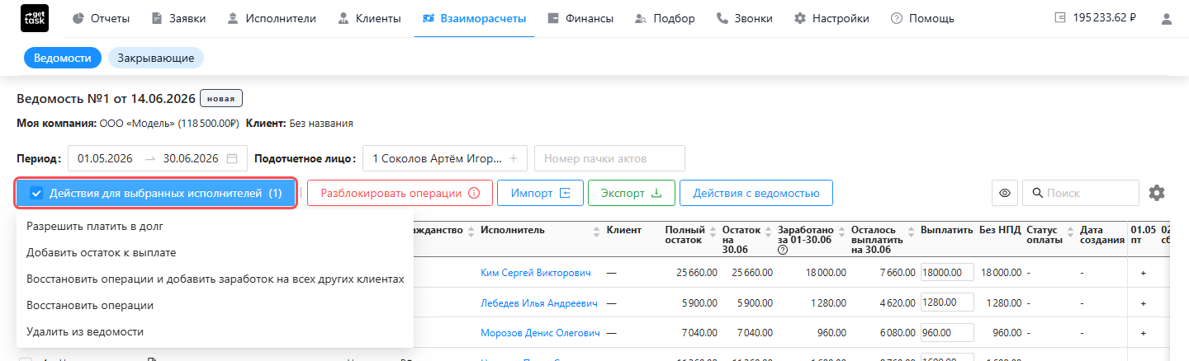Screen dimensions: 1189x361
Task: Choose Восстановить операции и добавить заработок option
Action: [x=215, y=279]
